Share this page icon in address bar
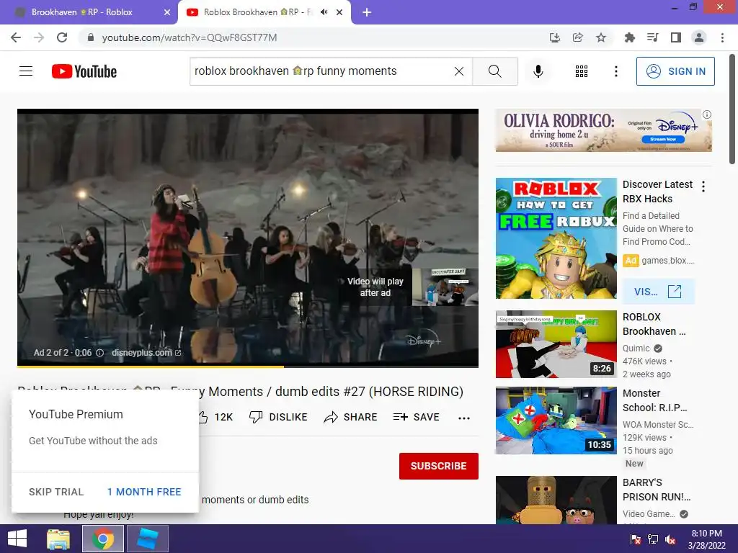 point(577,37)
